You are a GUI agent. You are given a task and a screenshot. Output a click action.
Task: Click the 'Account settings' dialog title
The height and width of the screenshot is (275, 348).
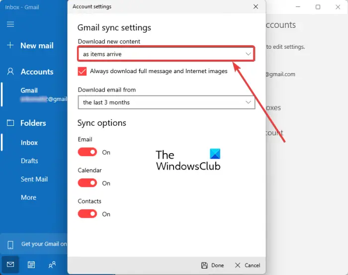pyautogui.click(x=92, y=6)
